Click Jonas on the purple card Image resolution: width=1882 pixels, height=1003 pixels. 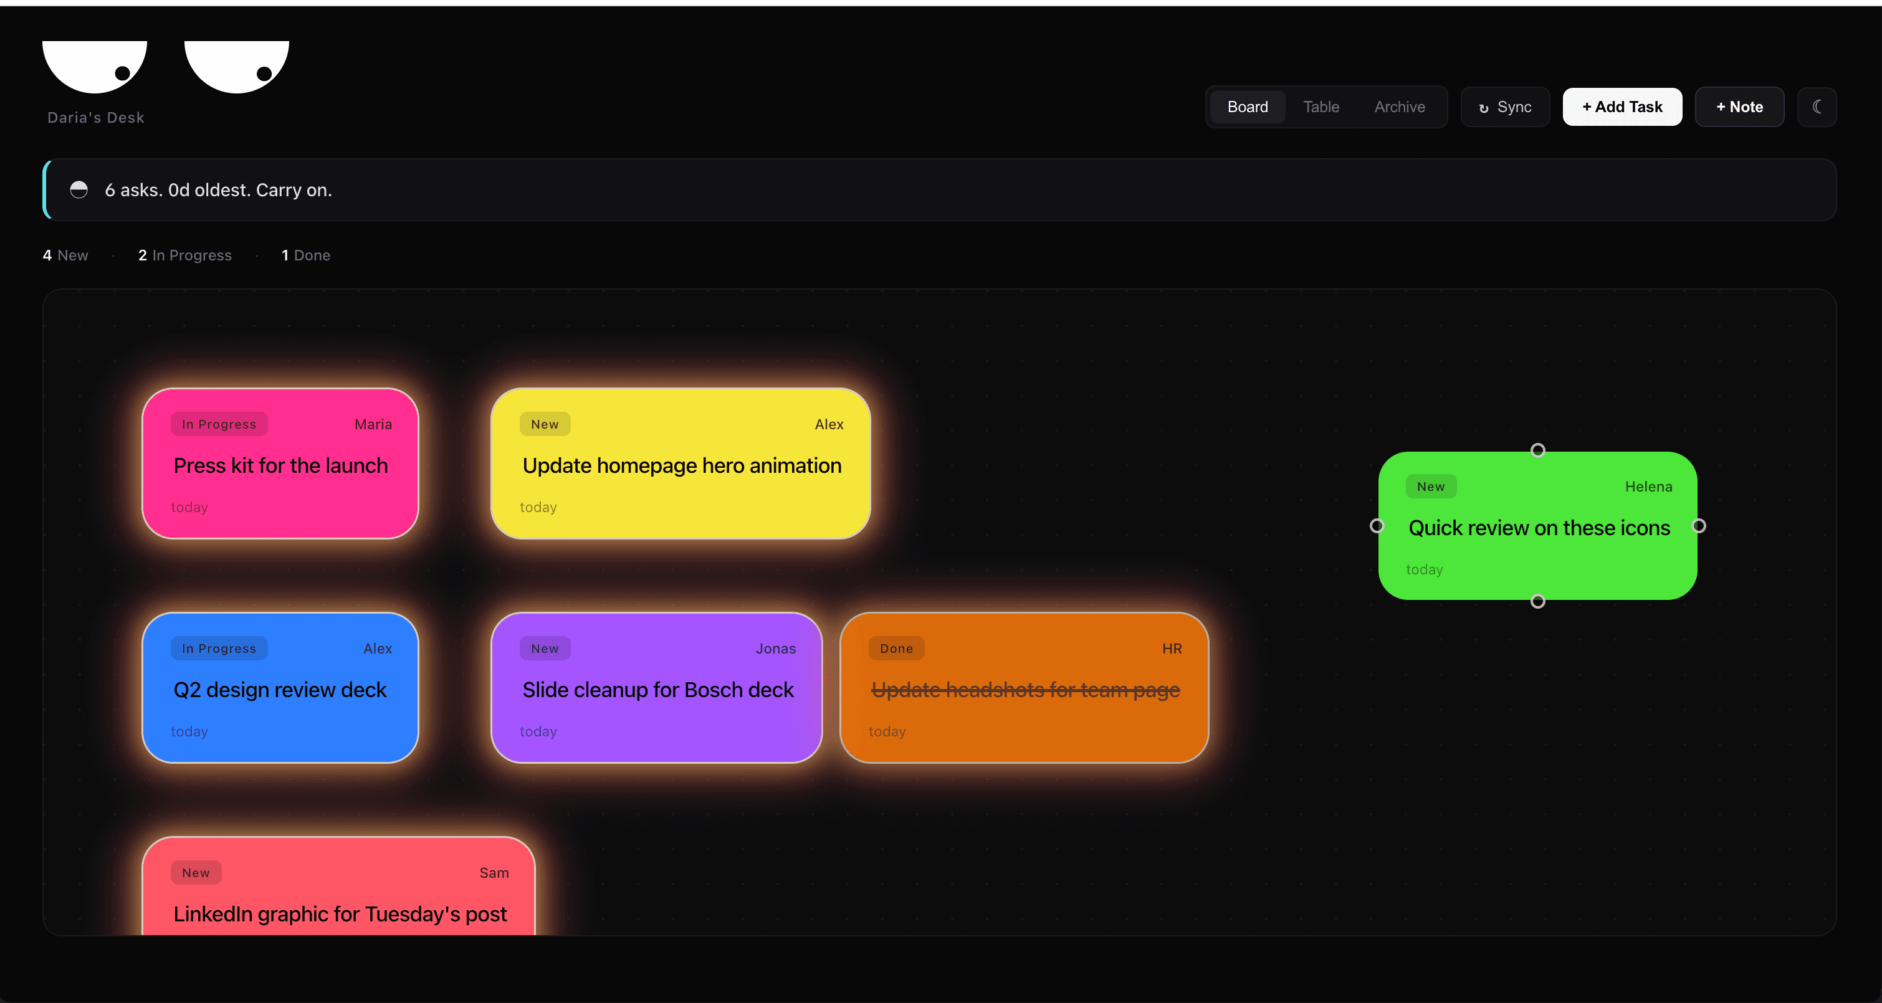[x=775, y=649]
